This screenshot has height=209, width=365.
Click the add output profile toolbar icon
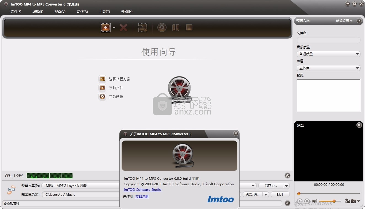point(143,28)
